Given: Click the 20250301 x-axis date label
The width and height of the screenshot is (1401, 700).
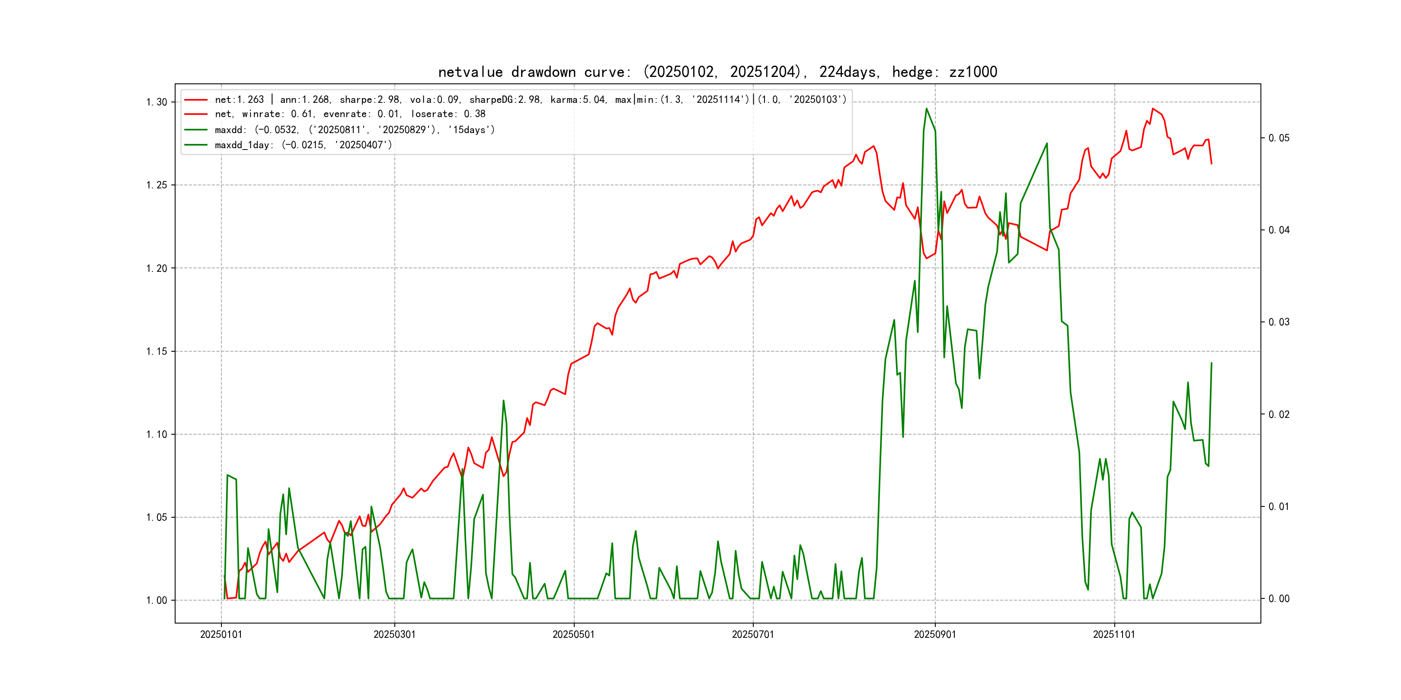Looking at the screenshot, I should pyautogui.click(x=394, y=634).
